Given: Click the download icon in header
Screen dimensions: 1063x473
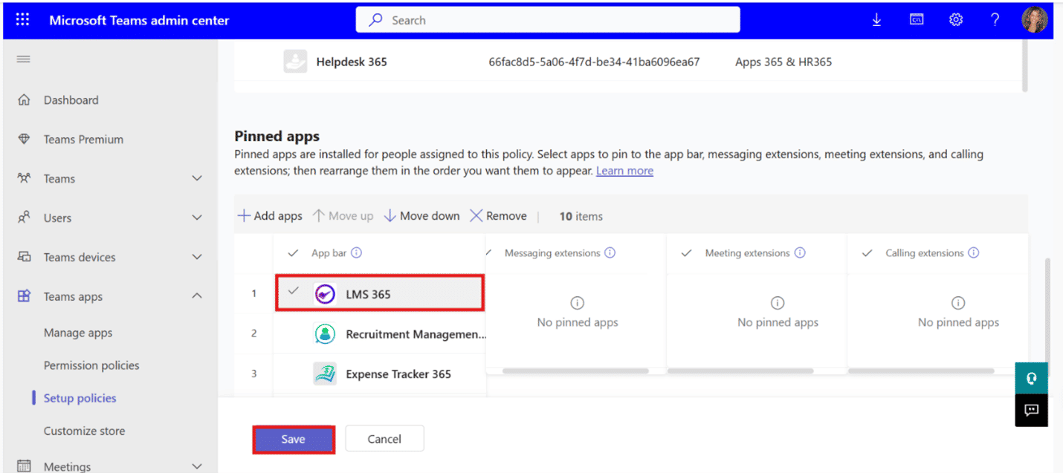Looking at the screenshot, I should (876, 20).
